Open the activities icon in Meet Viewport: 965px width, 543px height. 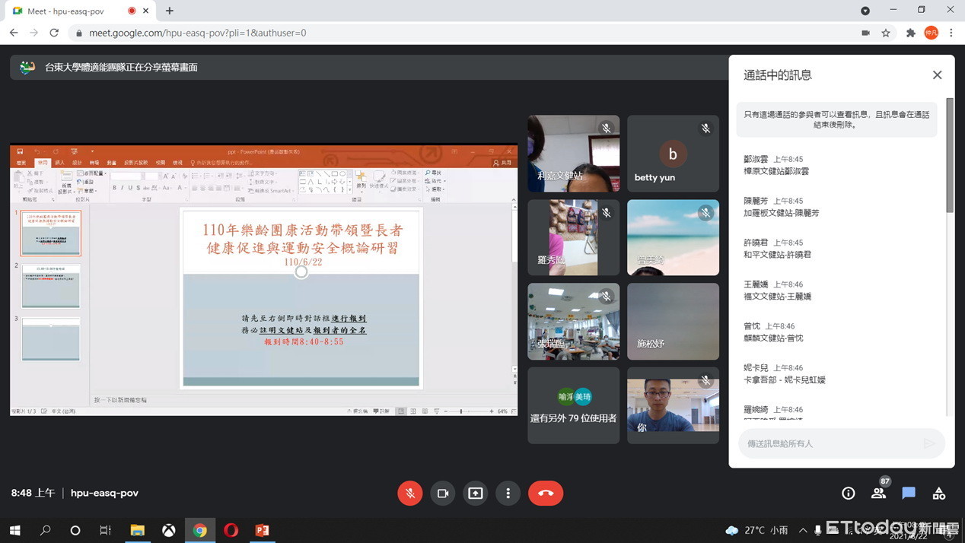click(938, 494)
